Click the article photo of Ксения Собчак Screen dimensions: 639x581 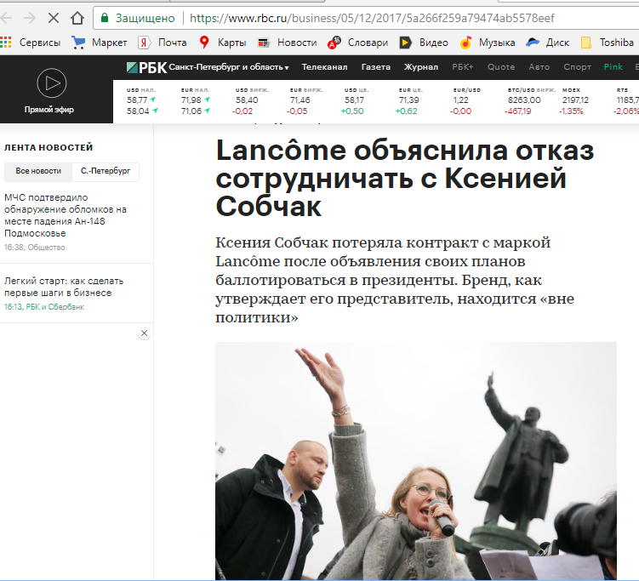416,460
